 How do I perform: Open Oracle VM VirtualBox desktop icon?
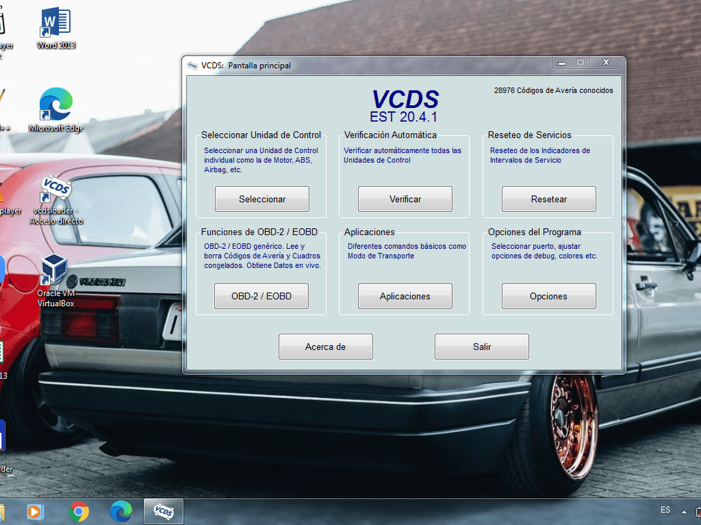(x=55, y=281)
